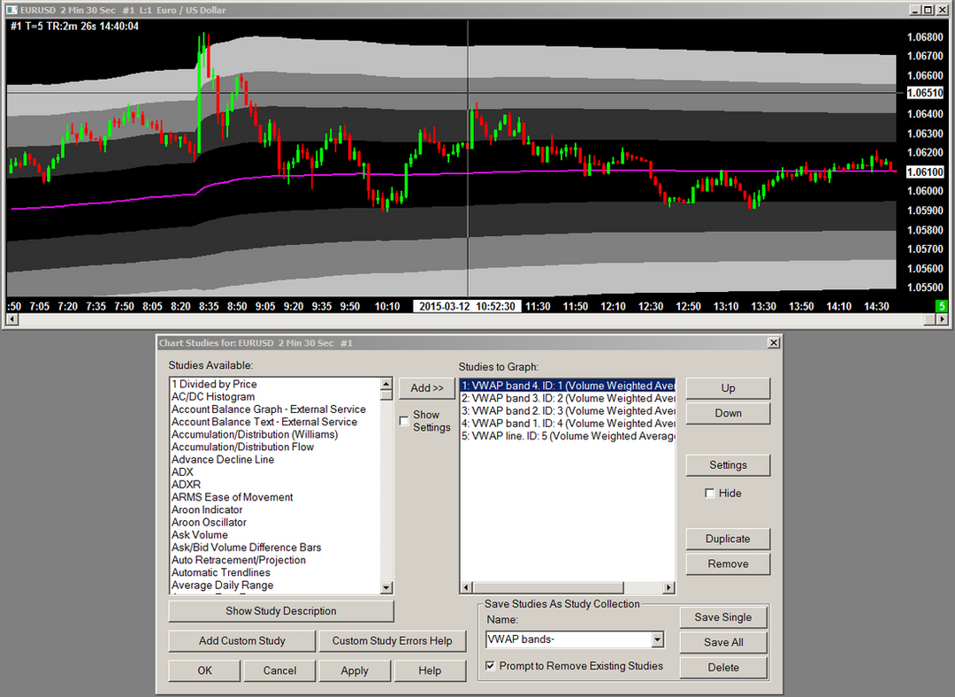The width and height of the screenshot is (955, 697).
Task: Click green box at chart bottom-right corner
Action: coord(942,306)
